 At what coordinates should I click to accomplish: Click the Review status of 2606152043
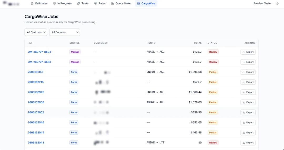pyautogui.click(x=213, y=143)
